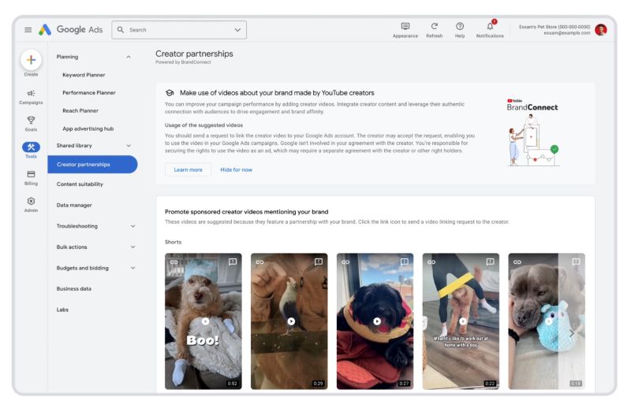Play the workout with dog short
The image size is (631, 412).
(x=463, y=321)
